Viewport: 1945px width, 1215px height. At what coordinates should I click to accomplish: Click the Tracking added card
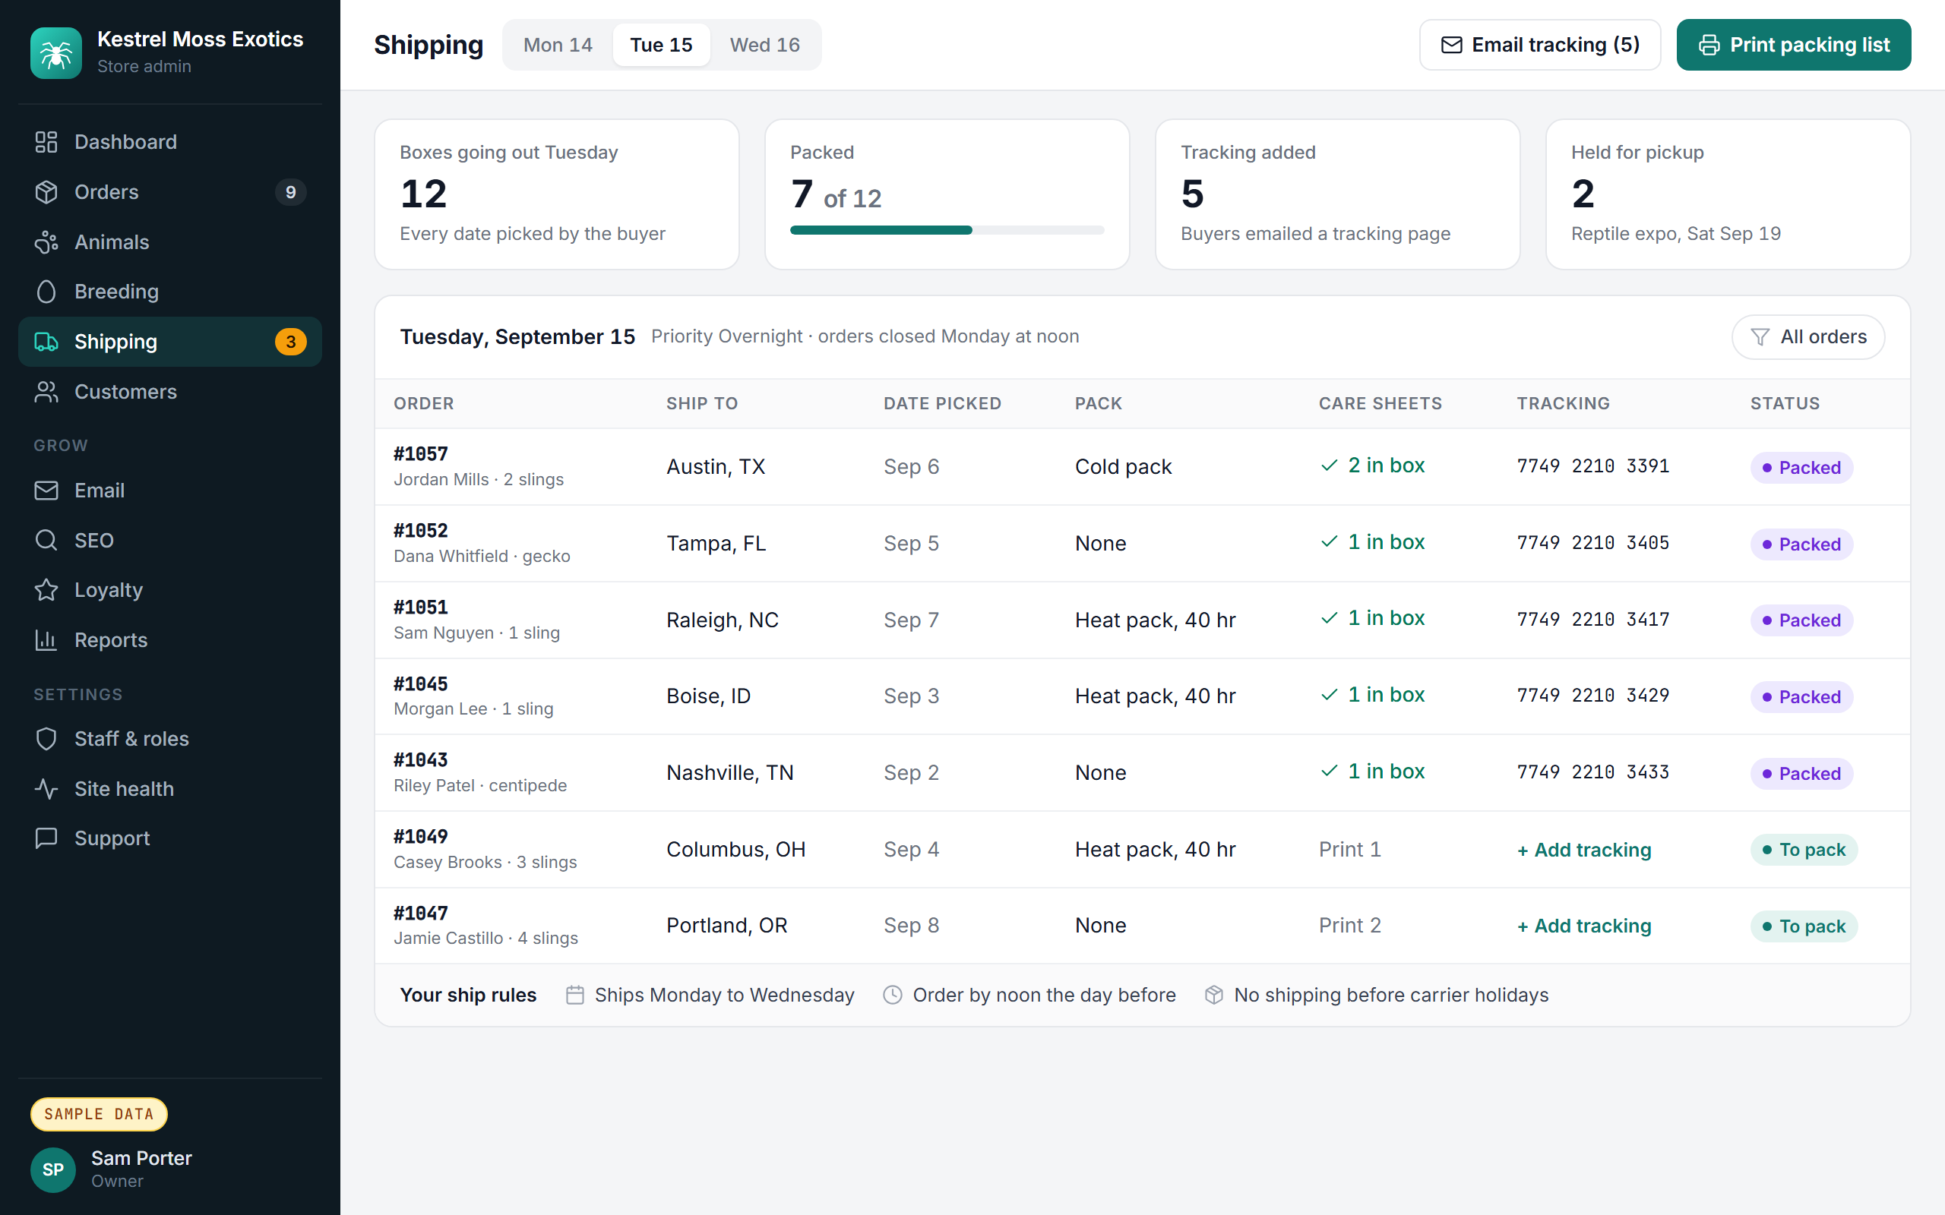1337,194
